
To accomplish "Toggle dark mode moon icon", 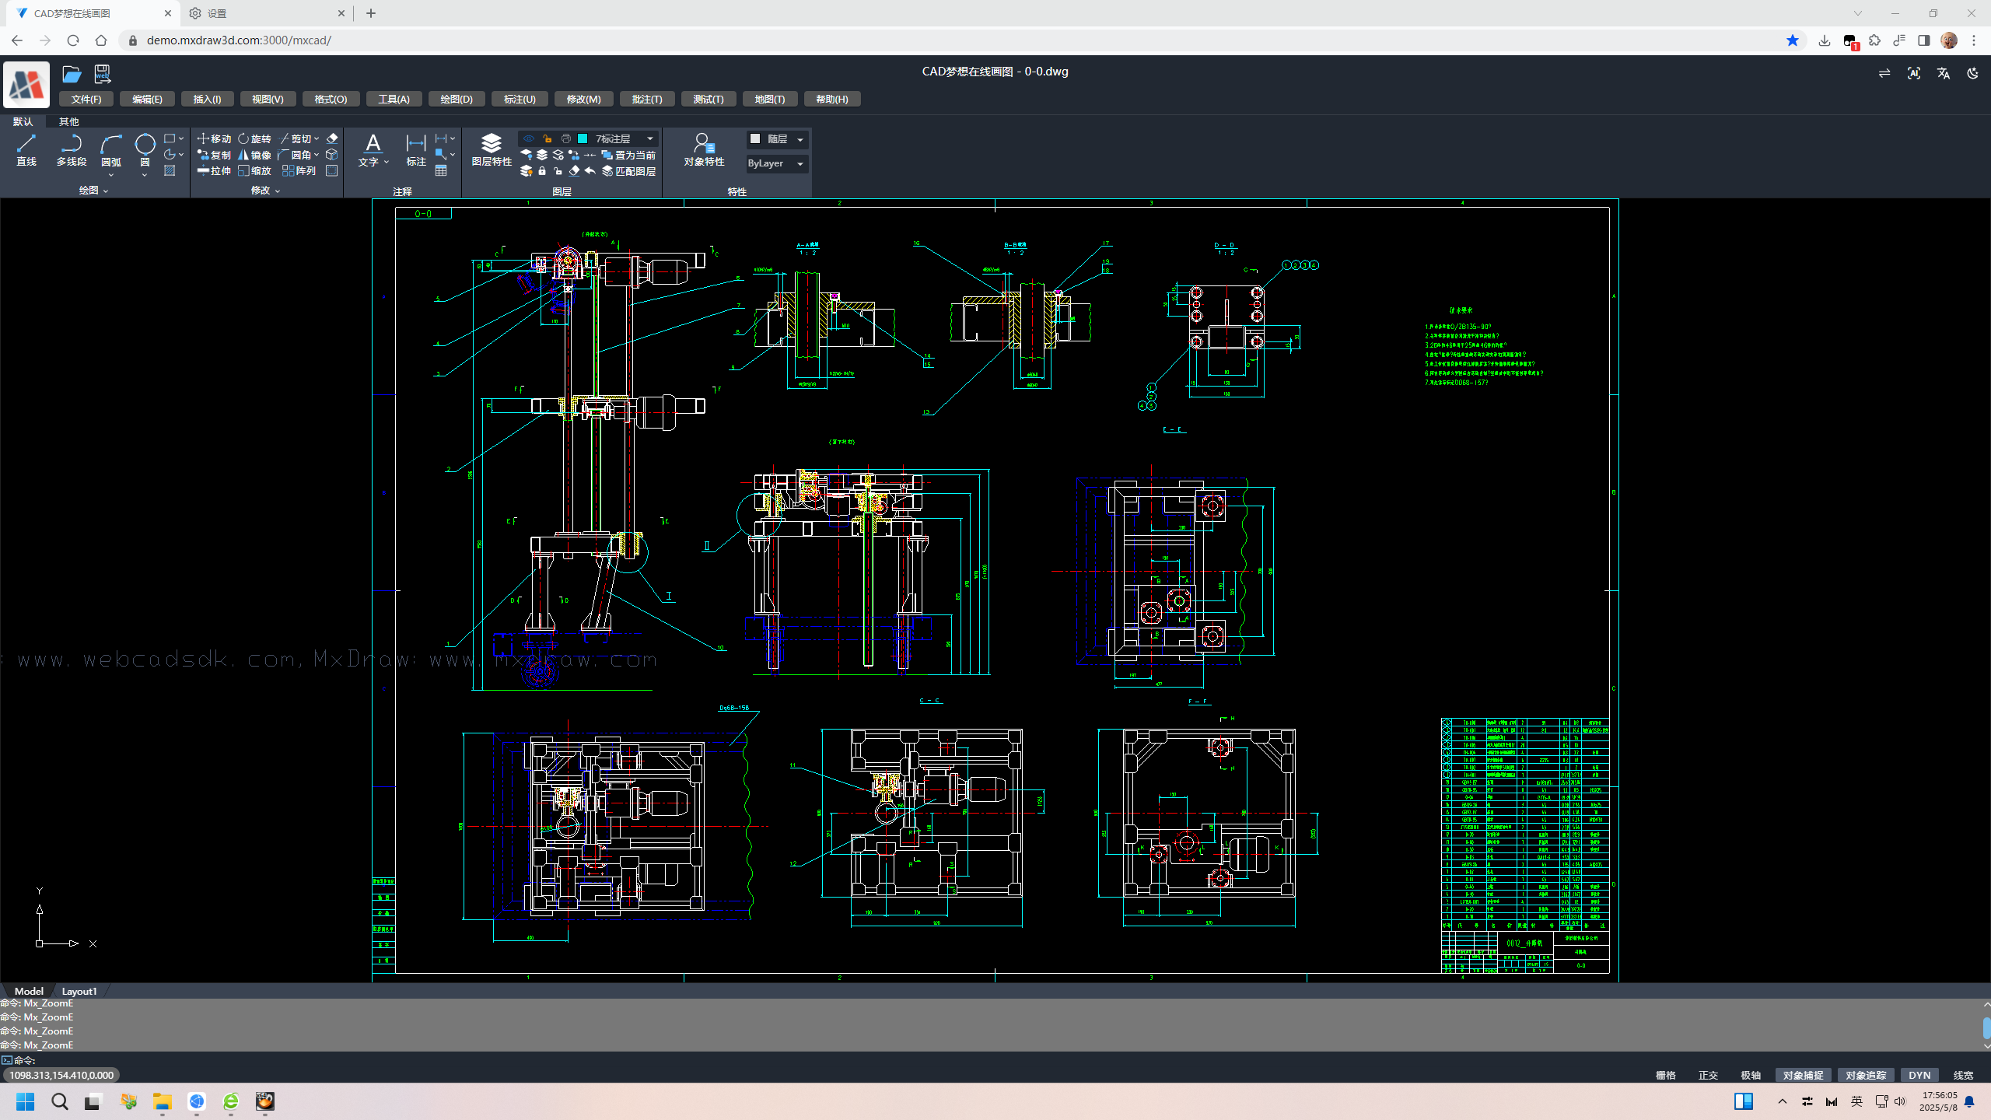I will [1972, 73].
